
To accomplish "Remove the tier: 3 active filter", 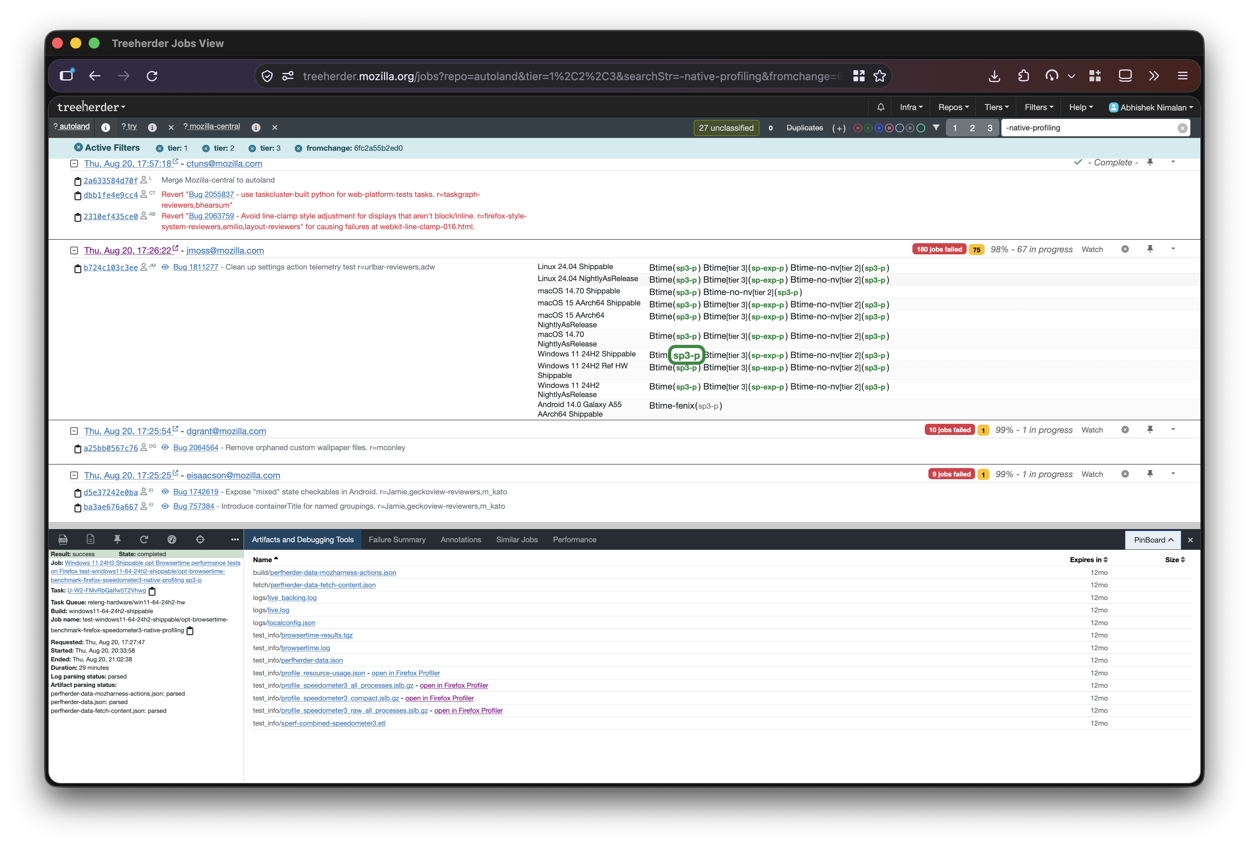I will (252, 148).
